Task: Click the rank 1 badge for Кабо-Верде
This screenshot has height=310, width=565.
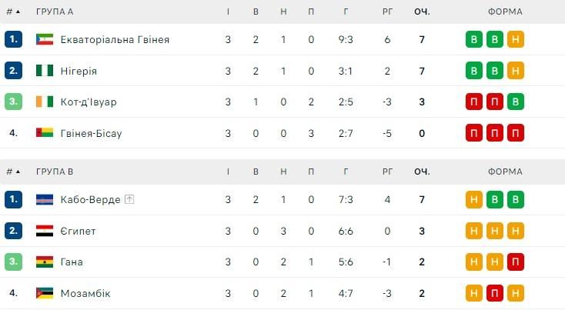Action: [x=13, y=200]
